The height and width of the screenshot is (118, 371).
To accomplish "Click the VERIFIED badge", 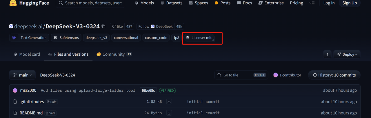I will 167,90.
